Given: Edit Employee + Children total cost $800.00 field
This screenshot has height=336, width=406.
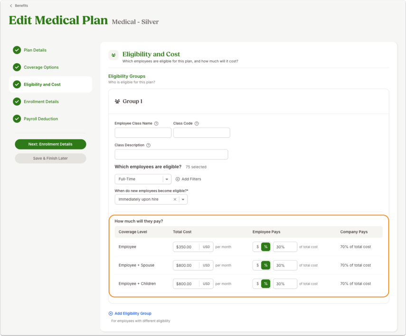Looking at the screenshot, I should pyautogui.click(x=186, y=284).
